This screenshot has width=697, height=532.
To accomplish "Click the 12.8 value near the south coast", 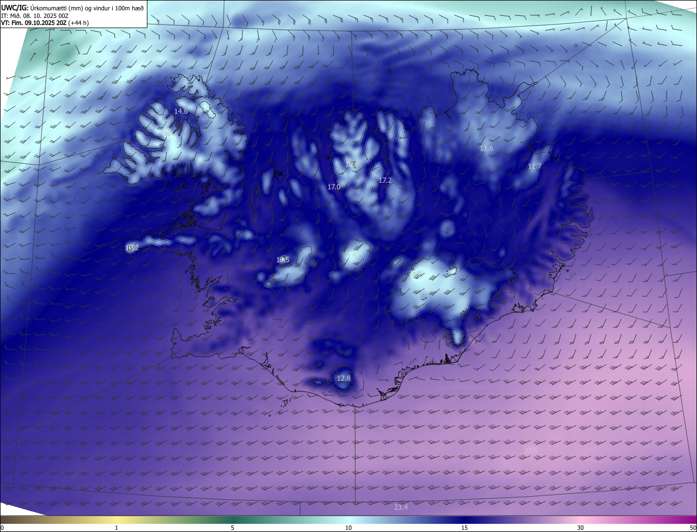I will 344,378.
